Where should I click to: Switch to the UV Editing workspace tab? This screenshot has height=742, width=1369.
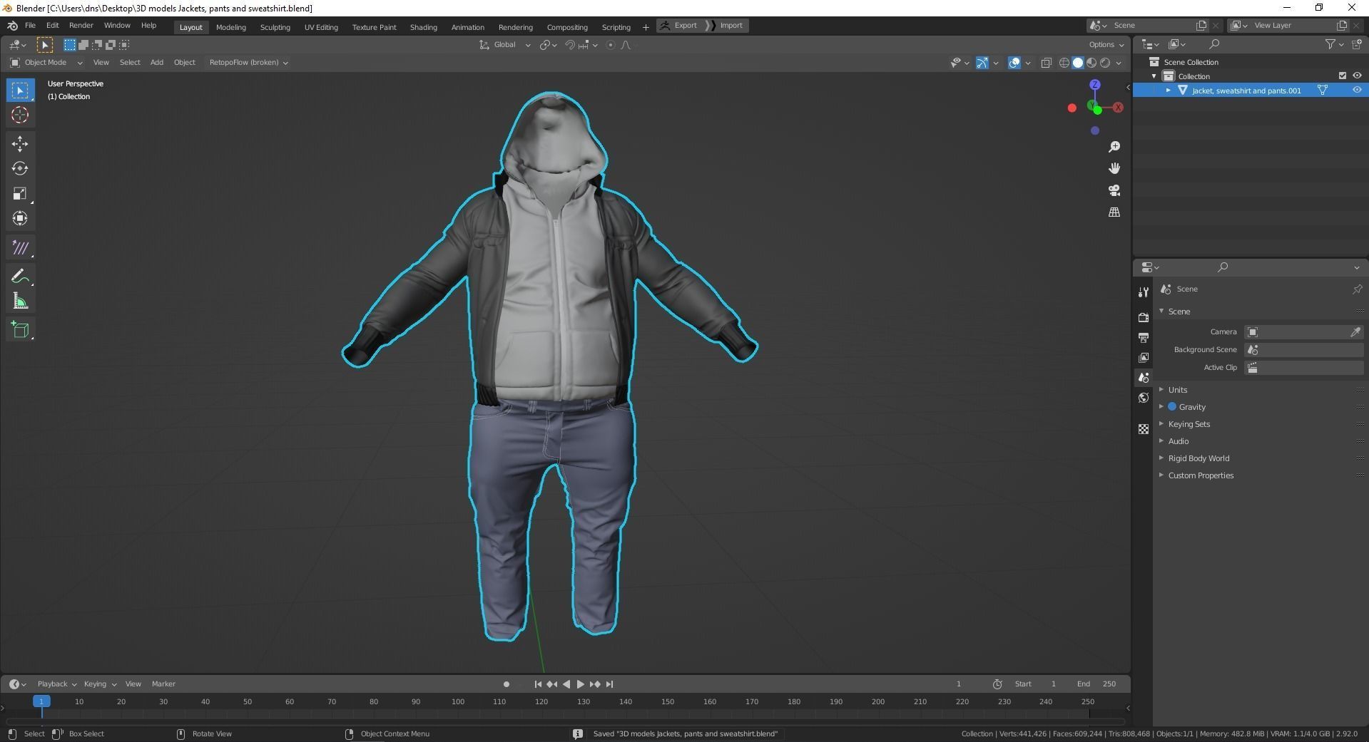[321, 27]
